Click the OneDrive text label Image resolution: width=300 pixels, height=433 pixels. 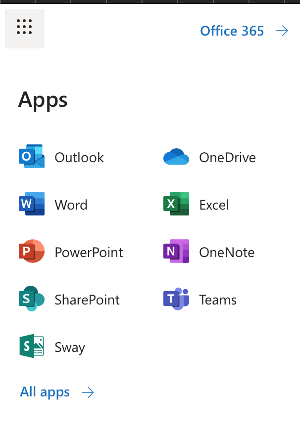click(x=228, y=157)
